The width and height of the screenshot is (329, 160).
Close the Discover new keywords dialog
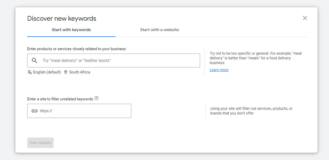[305, 18]
